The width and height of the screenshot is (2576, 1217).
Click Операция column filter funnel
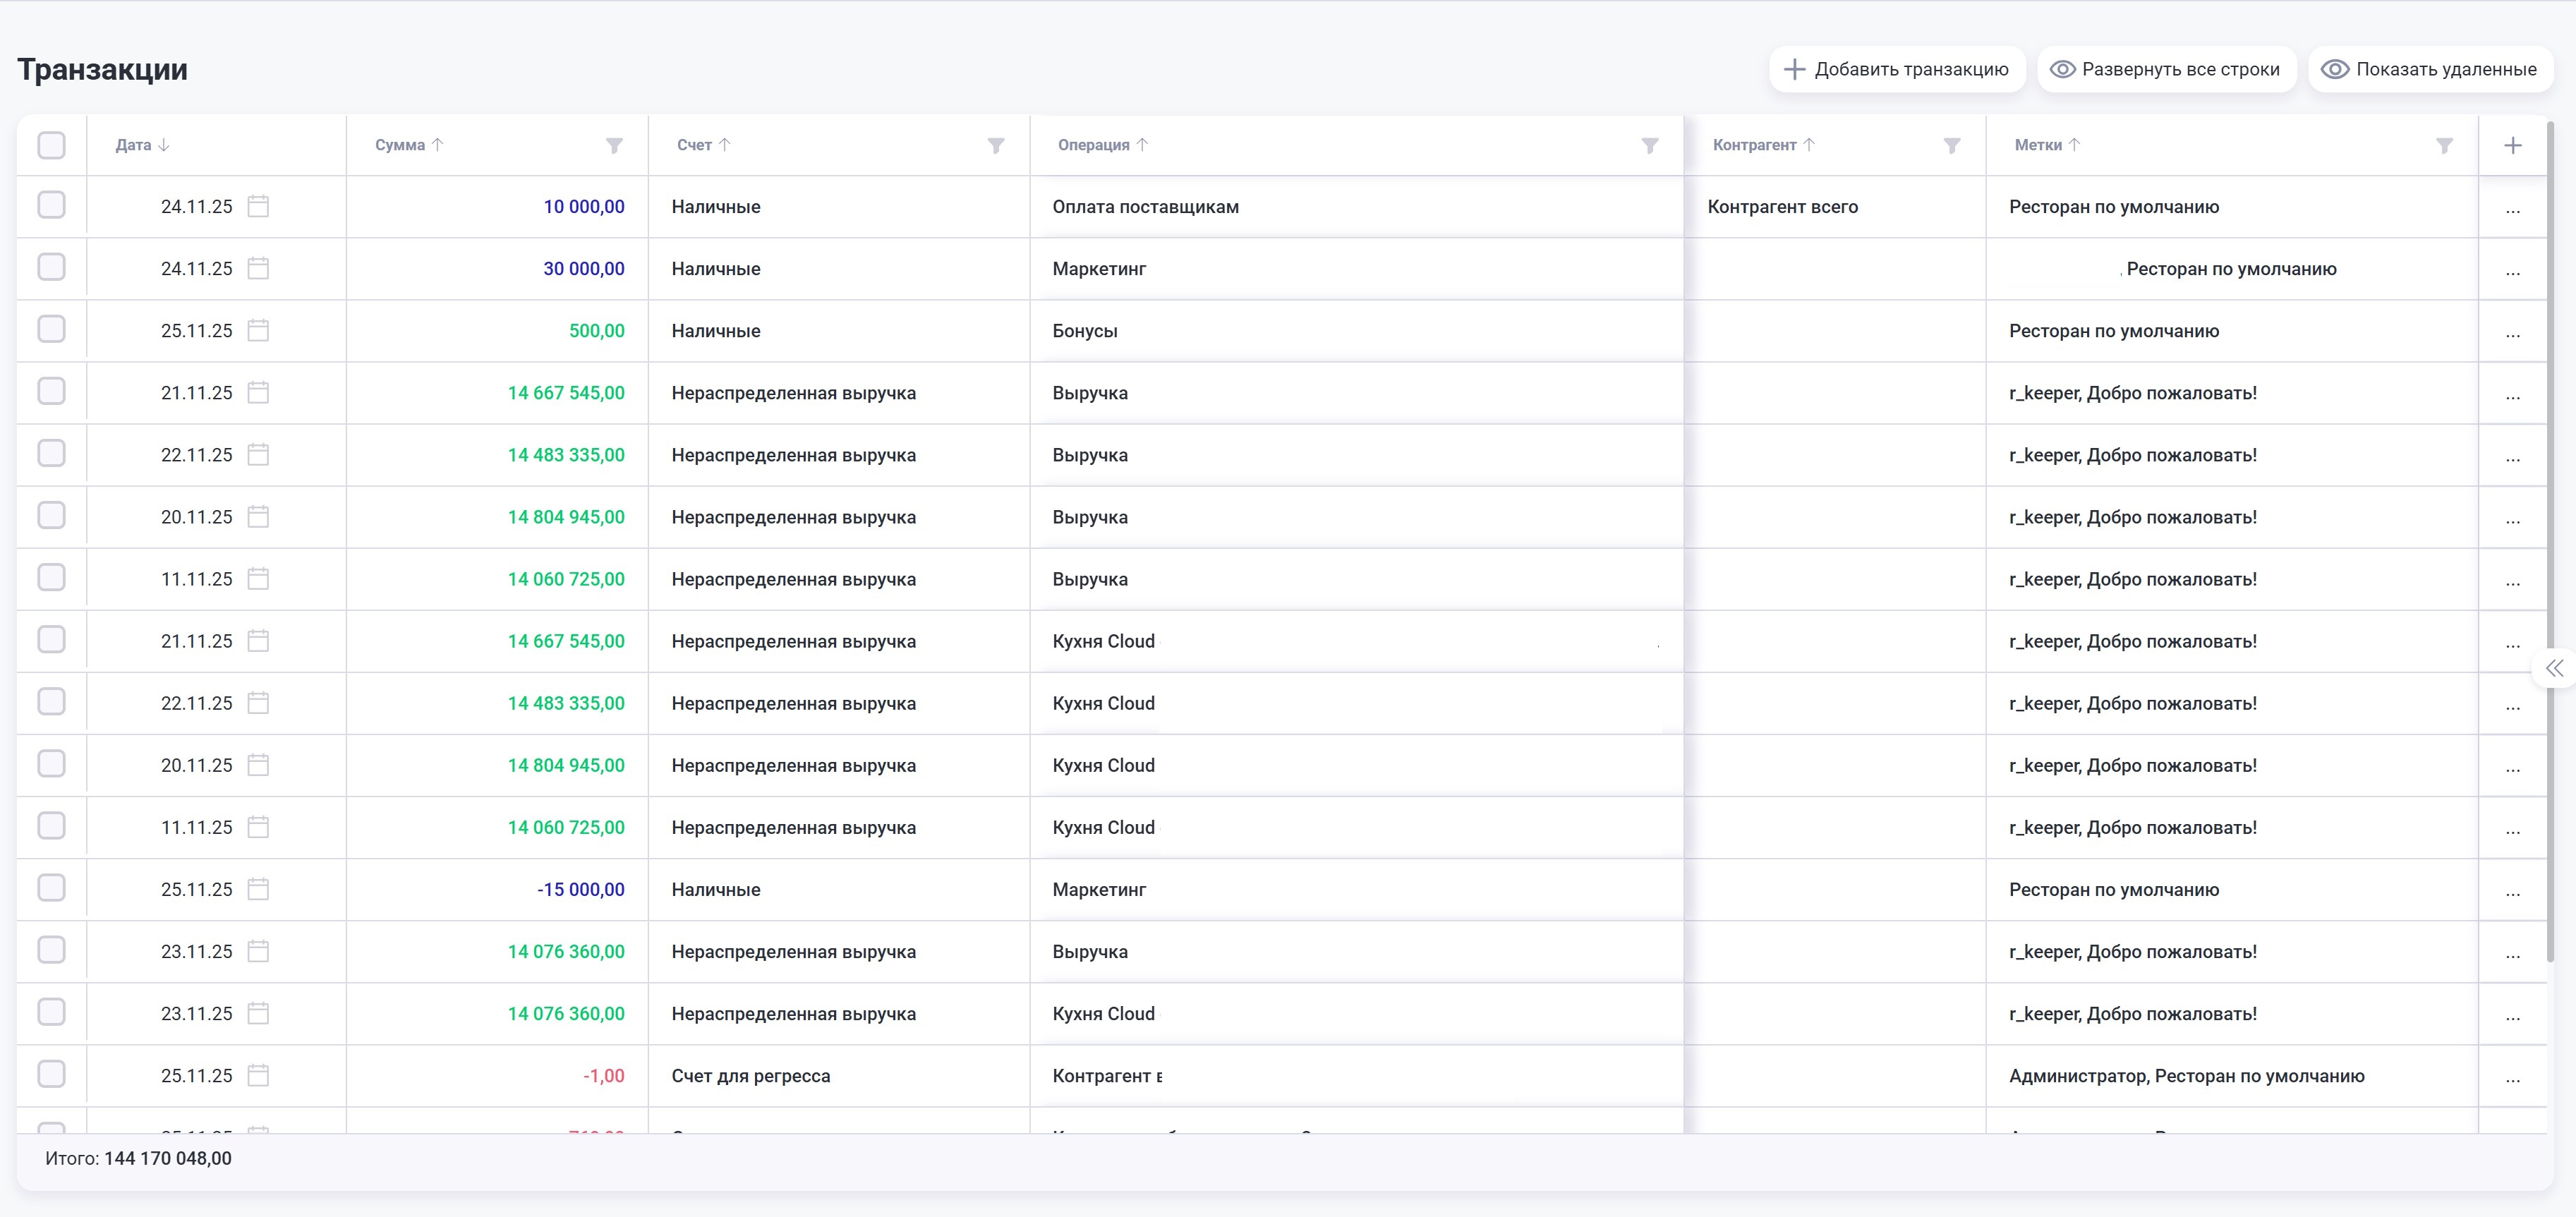coord(1650,146)
